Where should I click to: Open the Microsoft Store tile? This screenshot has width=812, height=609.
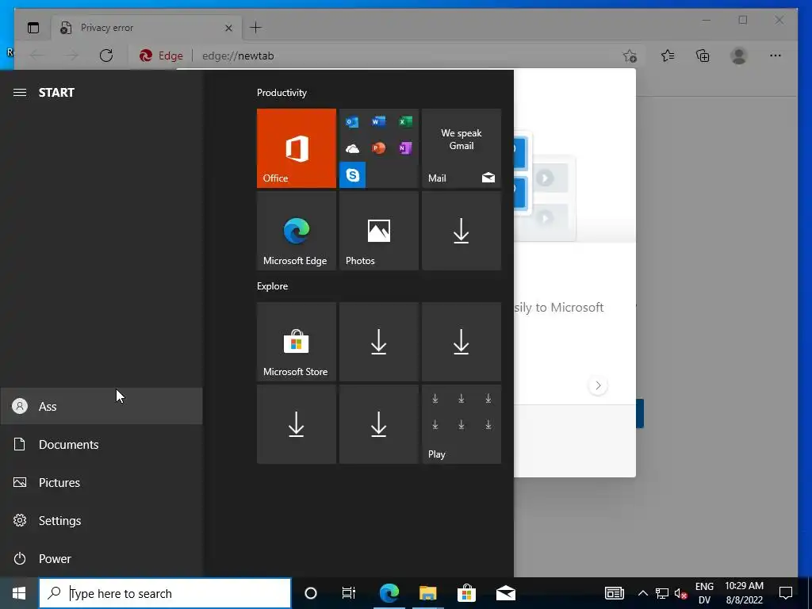click(x=297, y=342)
